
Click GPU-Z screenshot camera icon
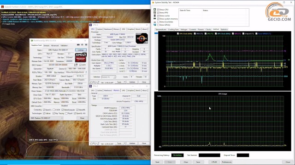click(x=78, y=45)
